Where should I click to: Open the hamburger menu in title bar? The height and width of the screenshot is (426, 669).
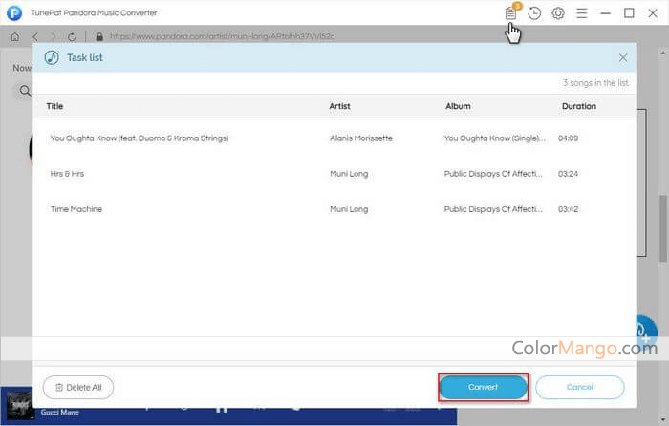point(582,13)
